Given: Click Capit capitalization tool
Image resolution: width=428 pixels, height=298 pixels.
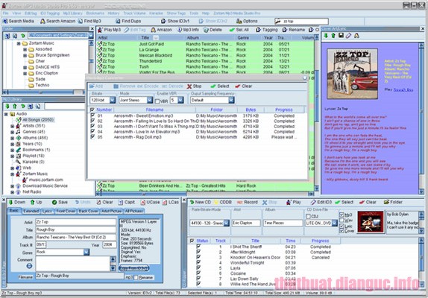Looking at the screenshot, I should pos(126,202).
